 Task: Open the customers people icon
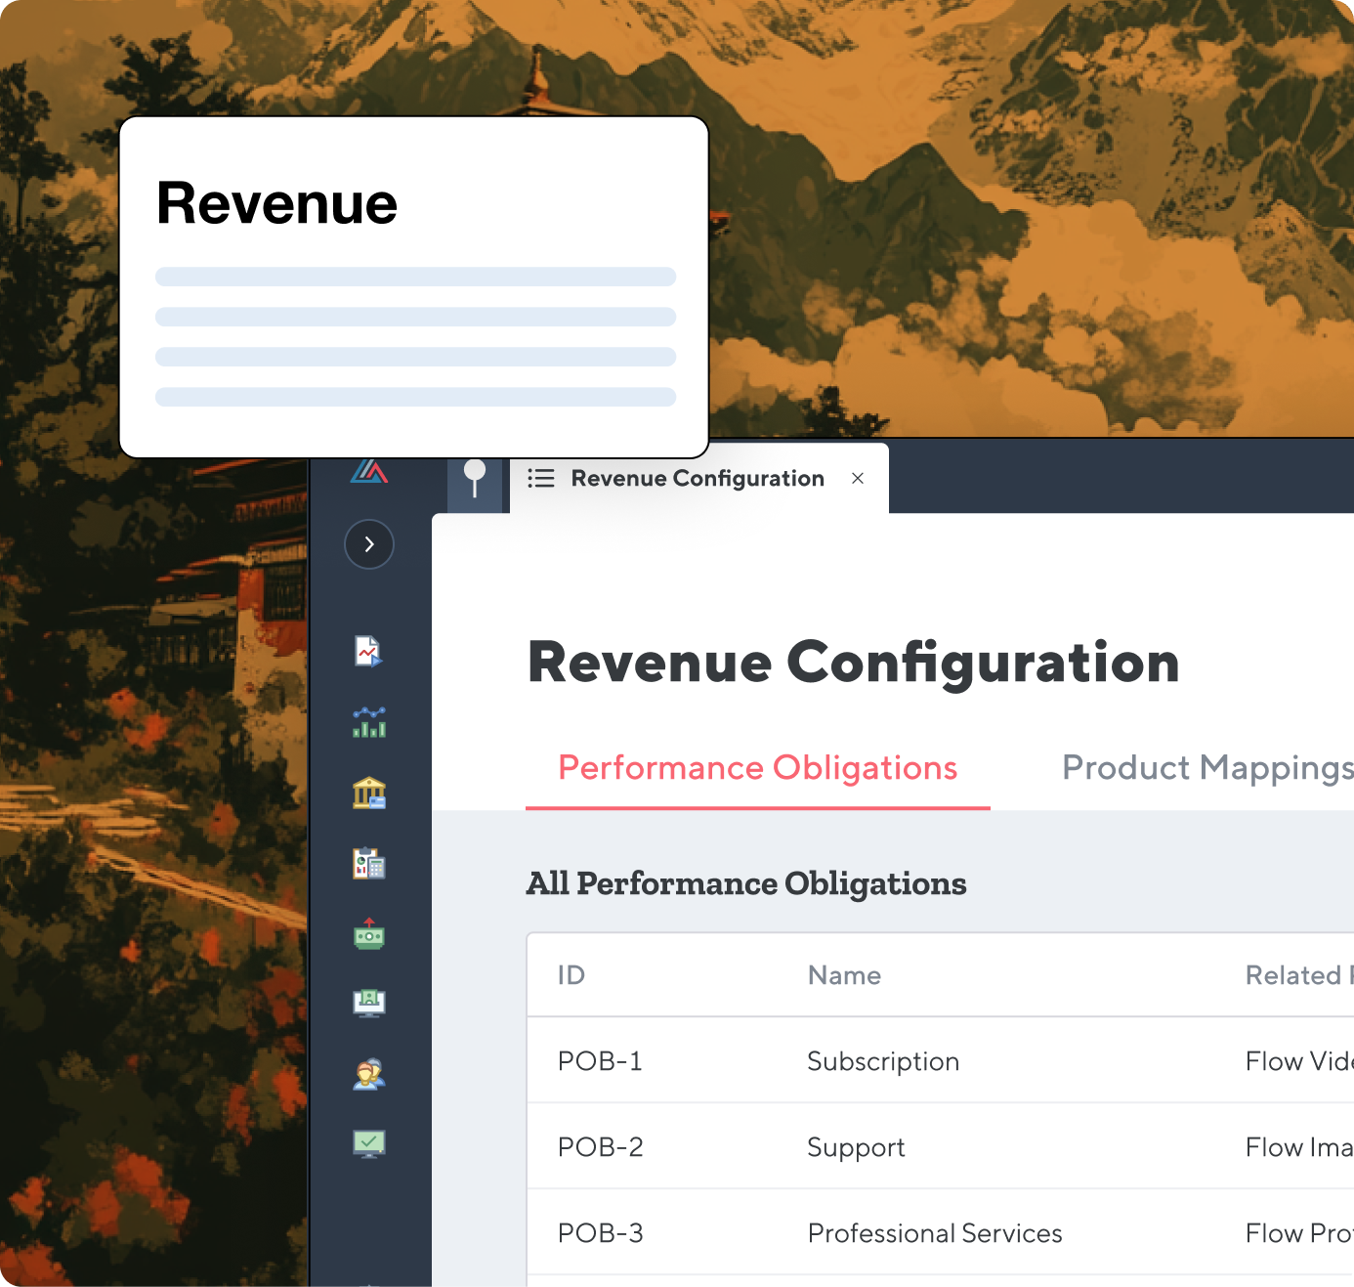tap(369, 1074)
